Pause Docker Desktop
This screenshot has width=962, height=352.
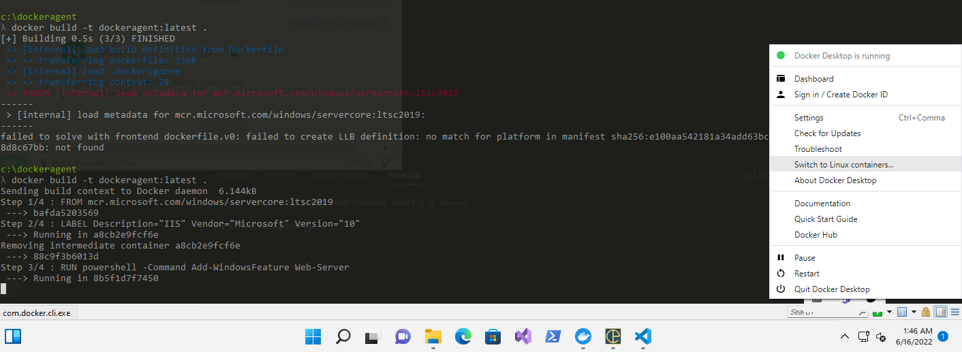coord(865,258)
